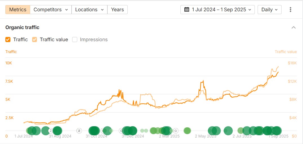The image size is (303, 144).
Task: Enable the Impressions checkbox
Action: [75, 40]
